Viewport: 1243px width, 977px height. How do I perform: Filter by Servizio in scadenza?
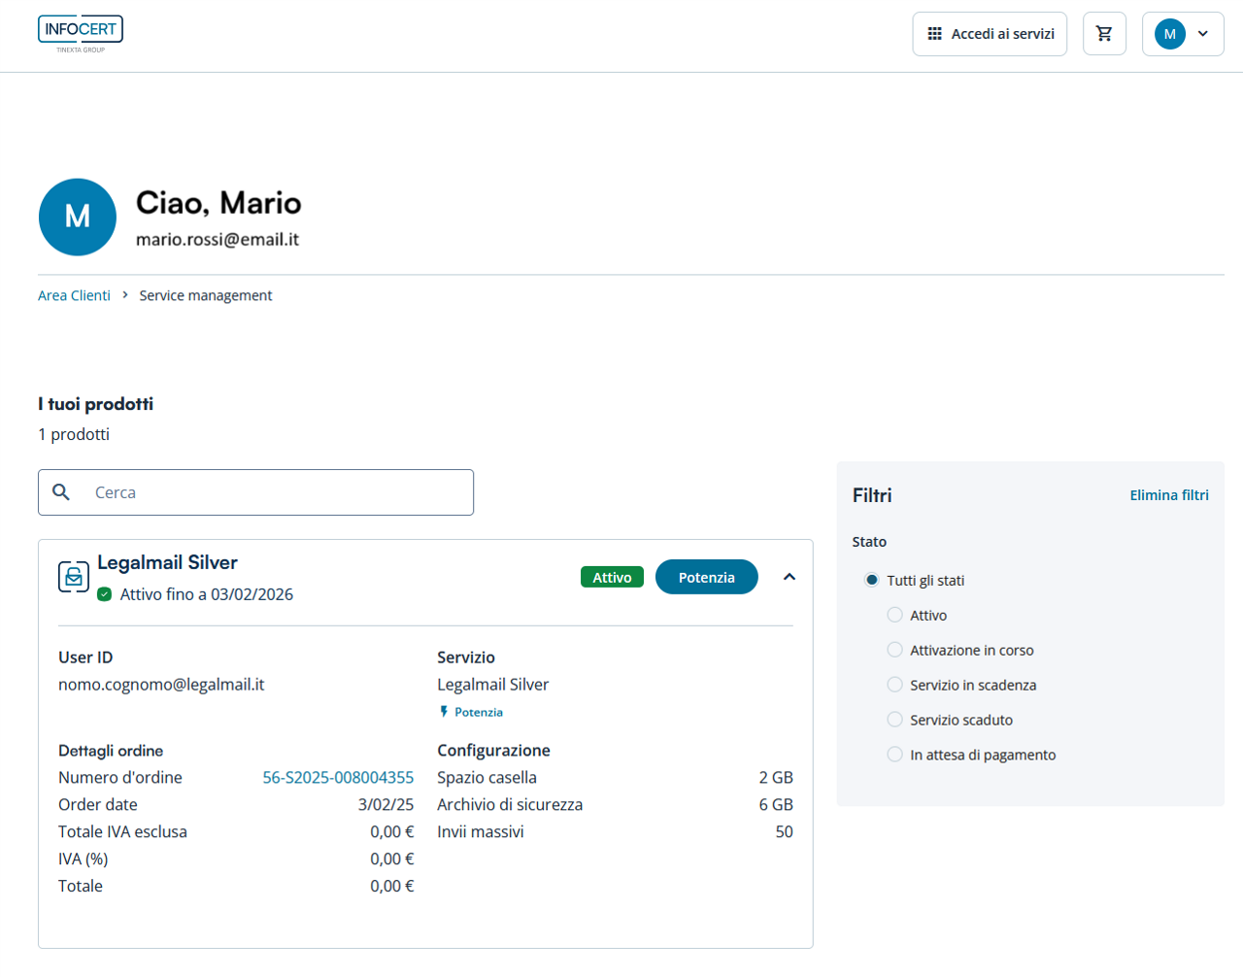tap(895, 685)
